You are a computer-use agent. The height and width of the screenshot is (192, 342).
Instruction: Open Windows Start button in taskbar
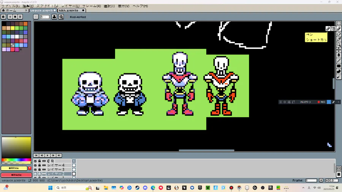click(50, 188)
